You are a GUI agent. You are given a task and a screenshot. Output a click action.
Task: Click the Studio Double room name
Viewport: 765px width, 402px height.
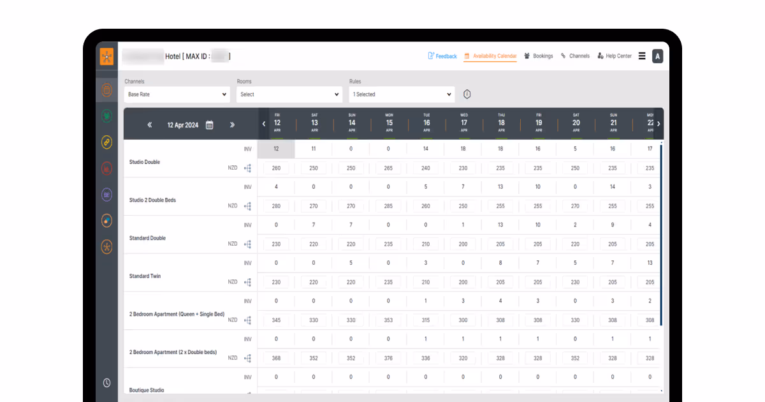point(145,162)
